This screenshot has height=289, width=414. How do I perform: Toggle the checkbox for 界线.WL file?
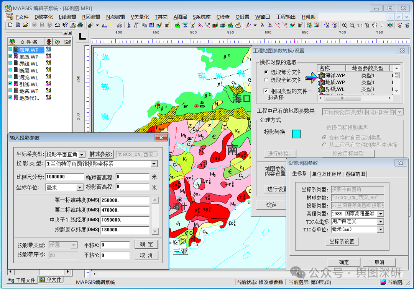coord(11,63)
